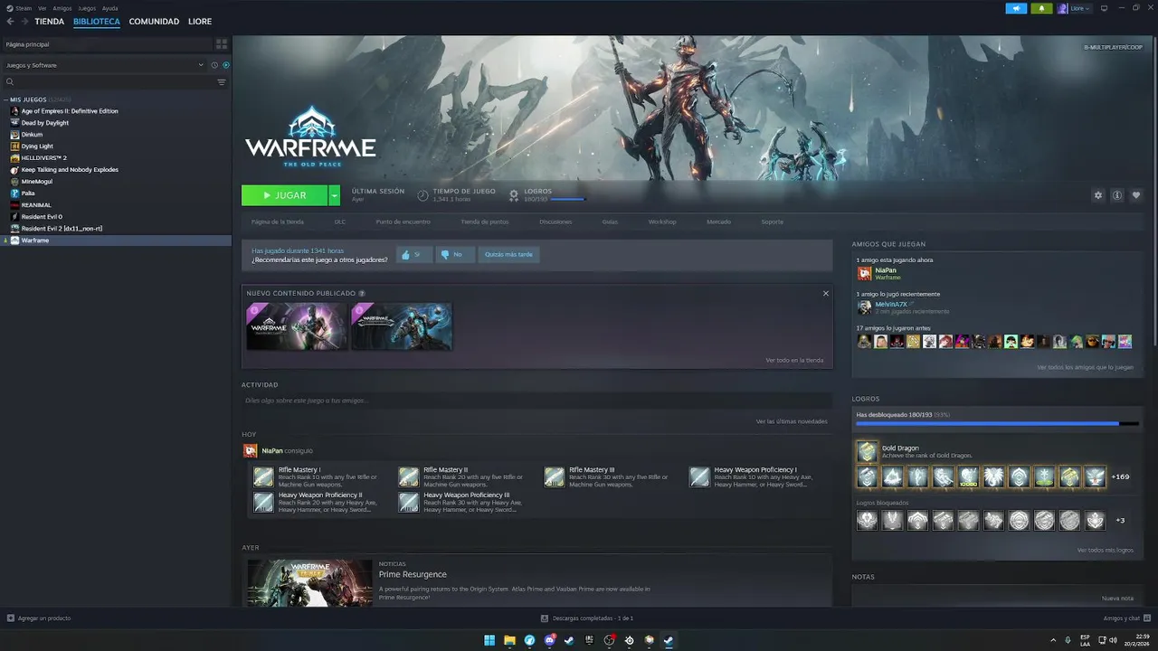Click the LOGROS header progress indicator
Viewport: 1158px width, 651px height.
click(547, 195)
